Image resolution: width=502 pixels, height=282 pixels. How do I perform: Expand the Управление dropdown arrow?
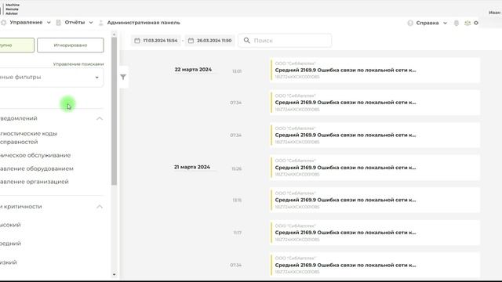(49, 23)
